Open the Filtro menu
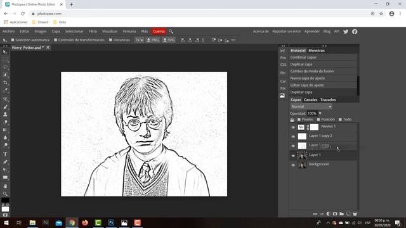406x228 pixels. click(93, 31)
